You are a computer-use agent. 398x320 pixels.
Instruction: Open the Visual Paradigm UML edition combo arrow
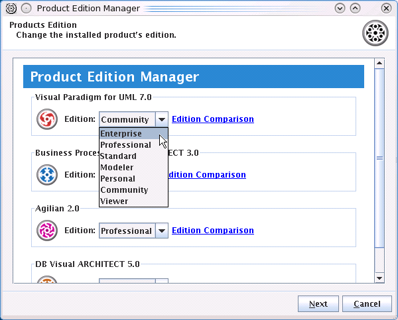(x=162, y=119)
